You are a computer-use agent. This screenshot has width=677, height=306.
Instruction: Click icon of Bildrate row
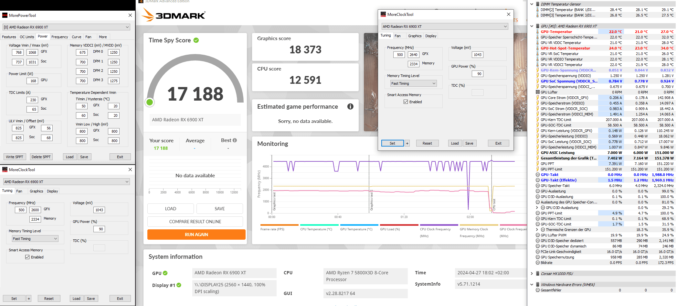[538, 263]
